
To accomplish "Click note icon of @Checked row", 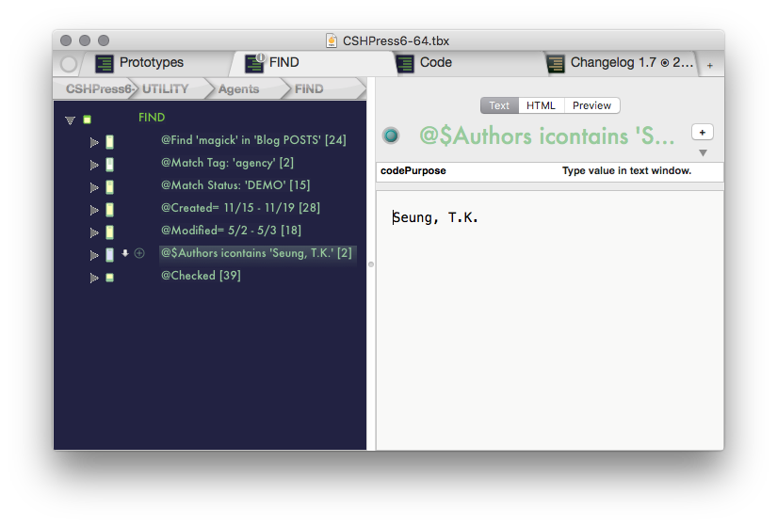I will (x=109, y=278).
